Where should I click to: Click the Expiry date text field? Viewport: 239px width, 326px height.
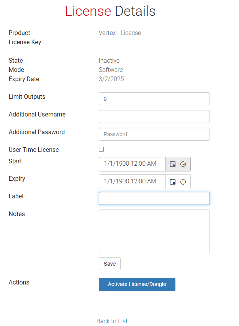(x=132, y=181)
